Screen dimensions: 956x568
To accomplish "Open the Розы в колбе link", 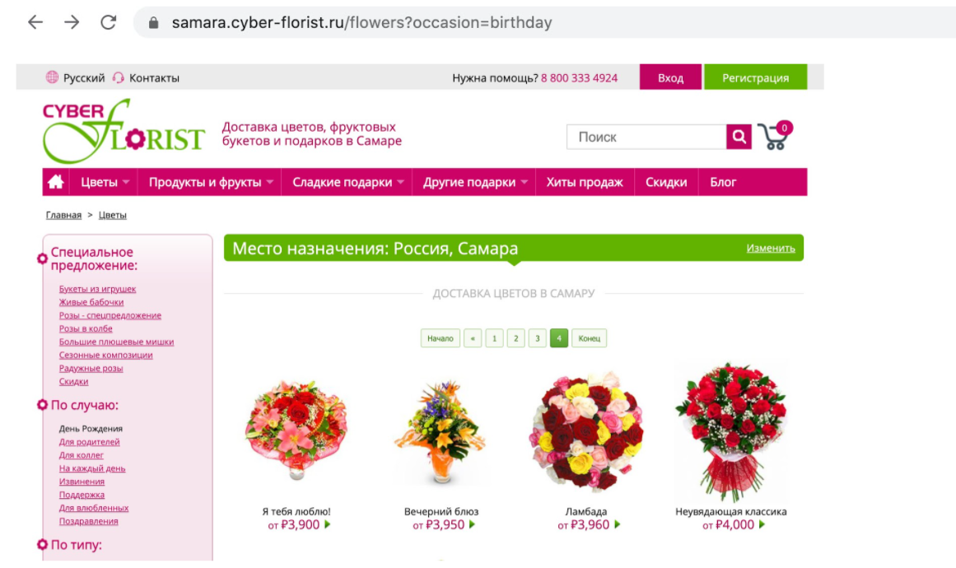I will click(86, 328).
